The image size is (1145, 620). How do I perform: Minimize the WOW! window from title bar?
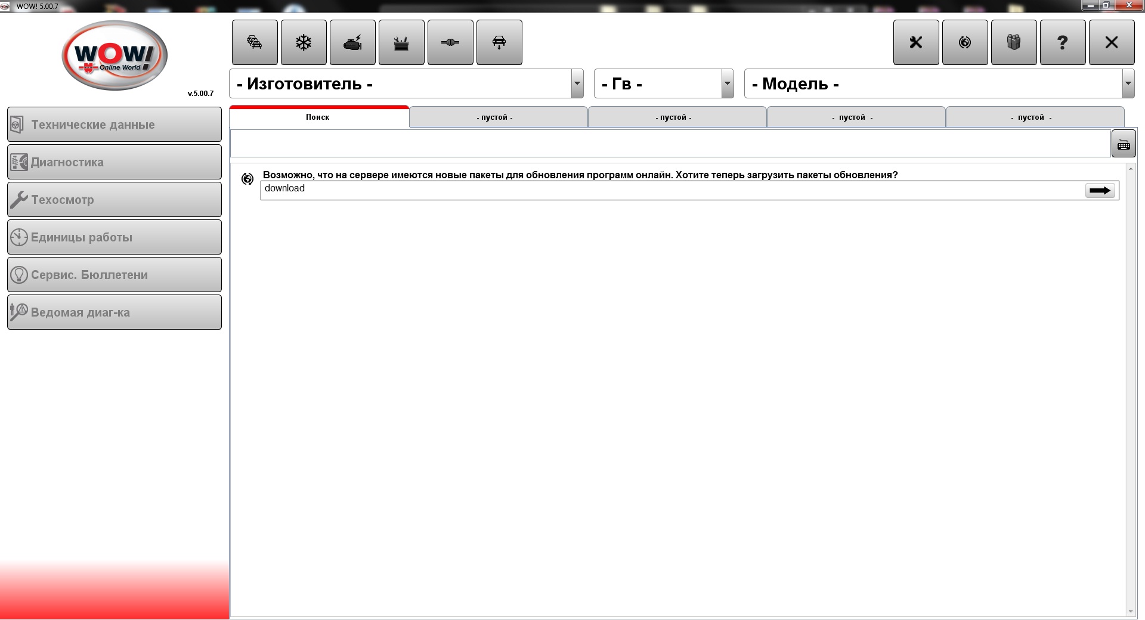[x=1091, y=5]
